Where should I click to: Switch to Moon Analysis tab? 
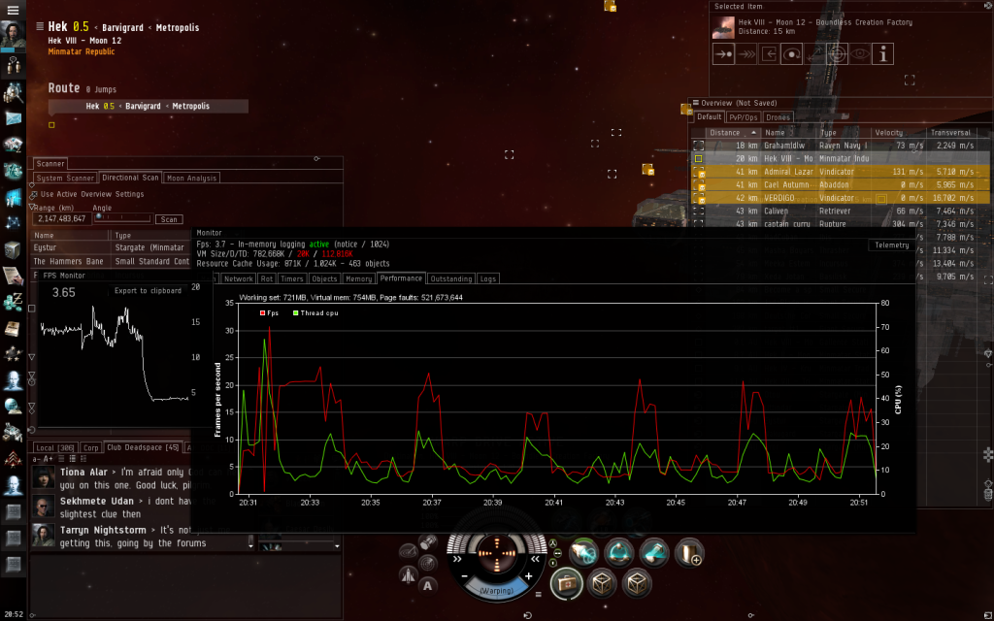pyautogui.click(x=191, y=179)
